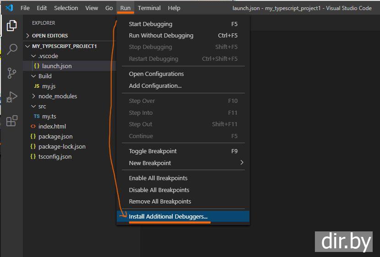Click the disabled Restart Debugging entry
Screen dimensions: 380x257
pos(183,59)
